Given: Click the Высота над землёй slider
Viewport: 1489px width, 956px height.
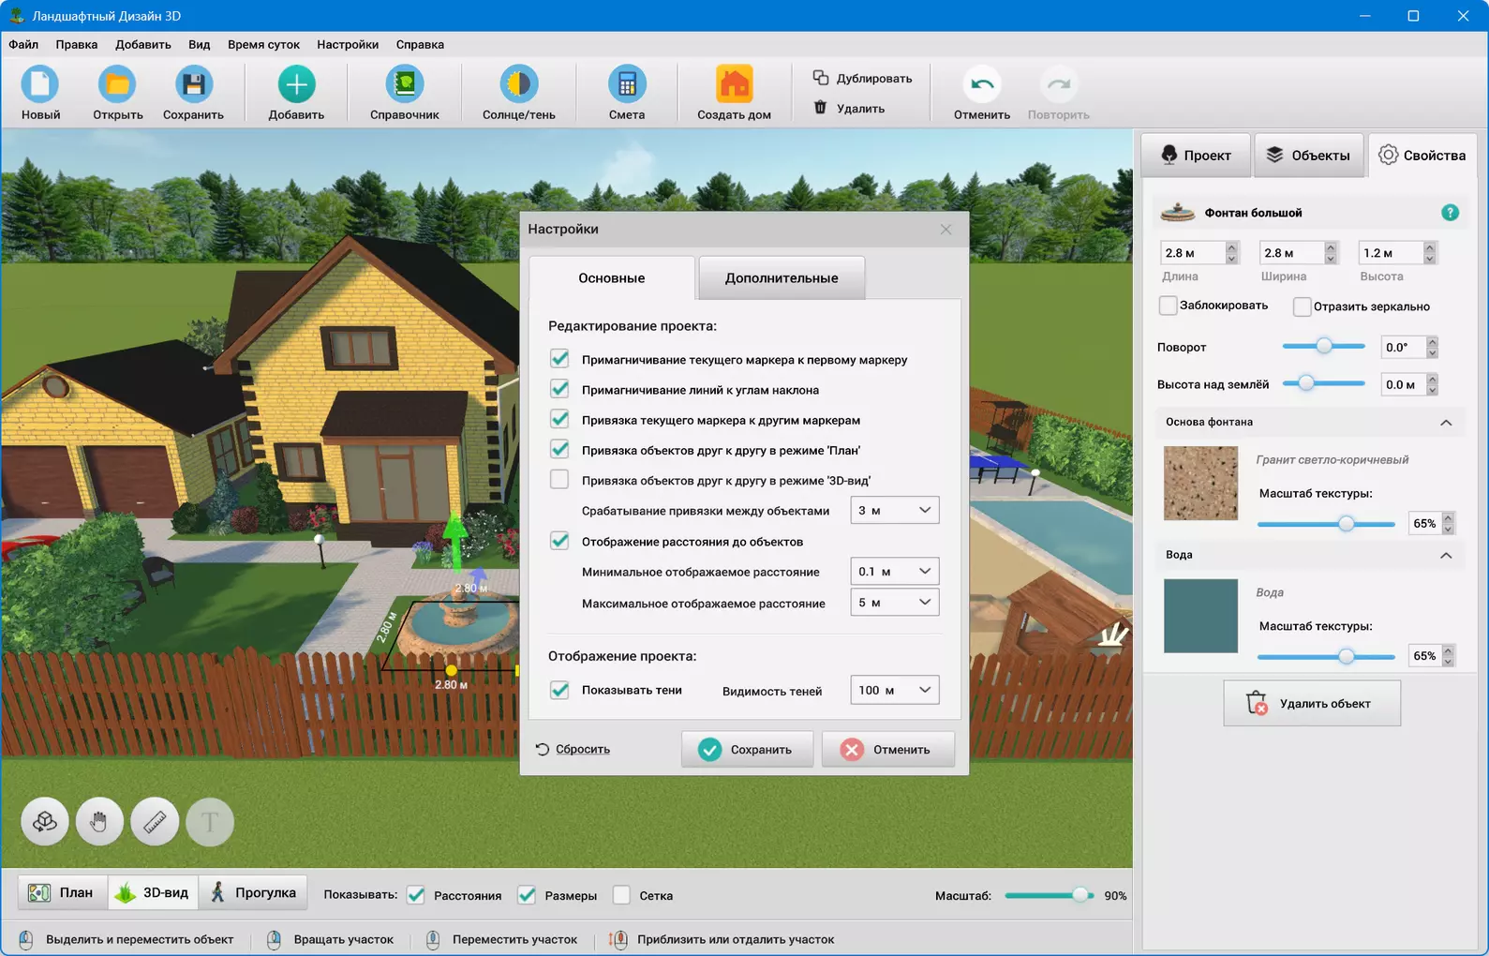Looking at the screenshot, I should click(x=1323, y=382).
